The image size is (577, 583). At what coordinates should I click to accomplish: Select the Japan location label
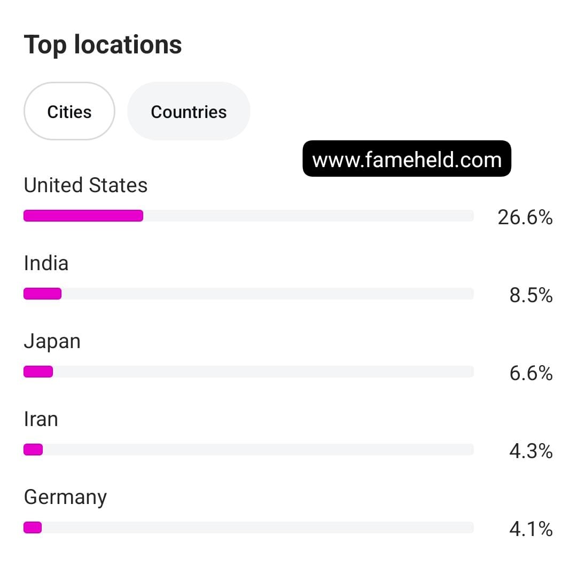pos(52,342)
